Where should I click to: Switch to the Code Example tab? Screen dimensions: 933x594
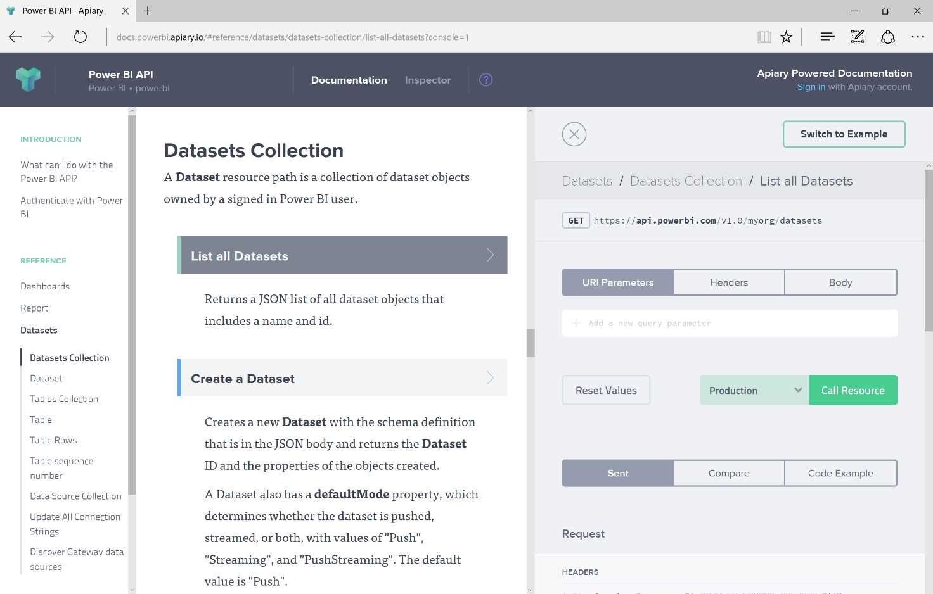[840, 472]
